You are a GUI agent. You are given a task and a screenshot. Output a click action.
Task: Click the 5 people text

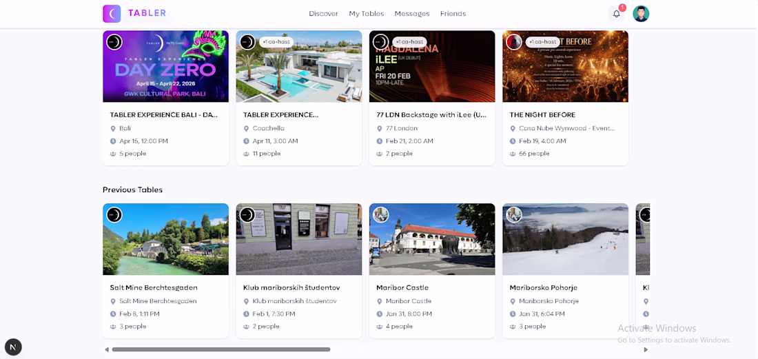(132, 154)
